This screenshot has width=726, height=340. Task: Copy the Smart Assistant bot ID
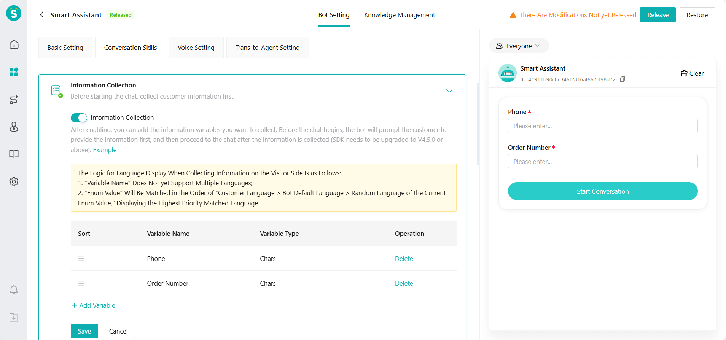tap(623, 79)
